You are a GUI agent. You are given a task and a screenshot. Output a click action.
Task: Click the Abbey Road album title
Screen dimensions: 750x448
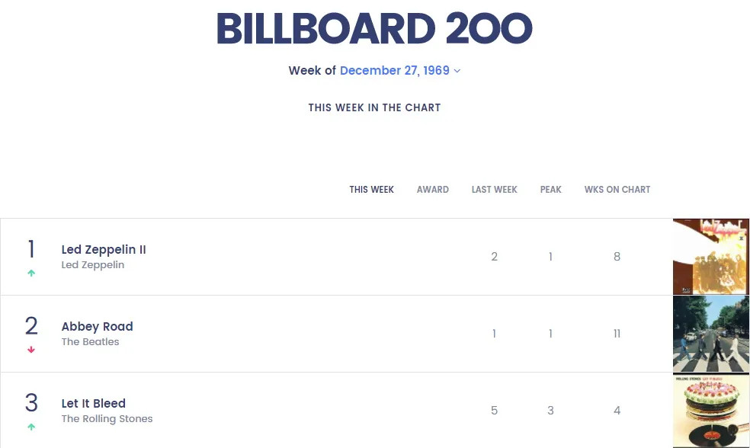[x=98, y=327]
